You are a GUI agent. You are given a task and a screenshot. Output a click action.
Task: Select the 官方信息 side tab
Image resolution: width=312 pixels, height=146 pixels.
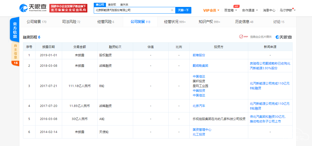(15, 30)
